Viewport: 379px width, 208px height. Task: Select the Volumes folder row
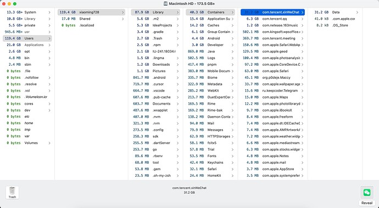click(x=27, y=143)
